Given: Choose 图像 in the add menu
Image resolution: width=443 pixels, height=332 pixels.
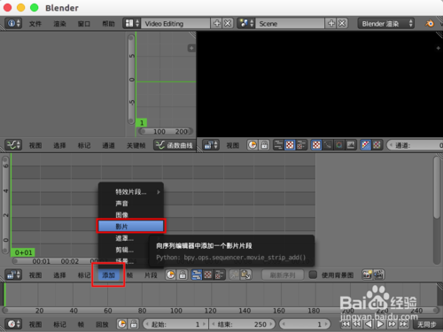Looking at the screenshot, I should click(131, 215).
